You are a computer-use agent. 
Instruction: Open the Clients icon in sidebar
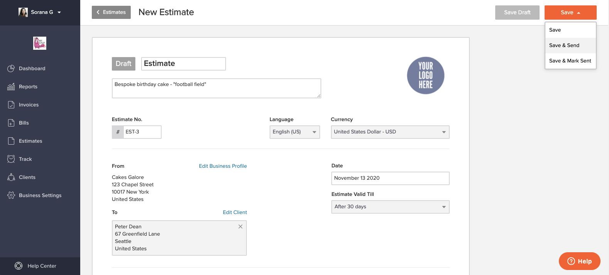11,177
